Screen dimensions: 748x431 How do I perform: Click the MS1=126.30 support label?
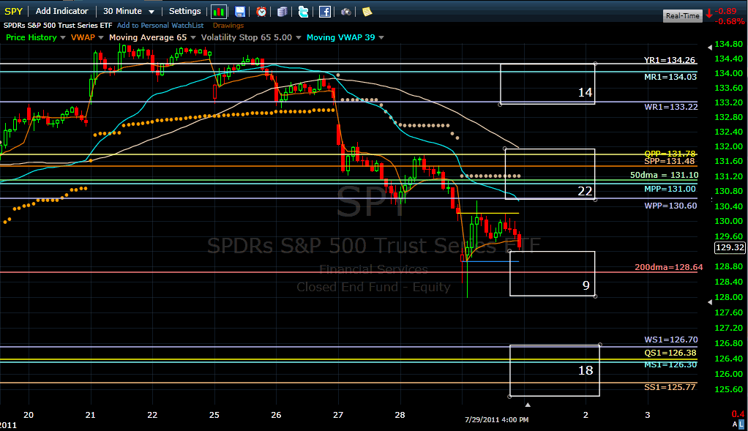point(670,365)
